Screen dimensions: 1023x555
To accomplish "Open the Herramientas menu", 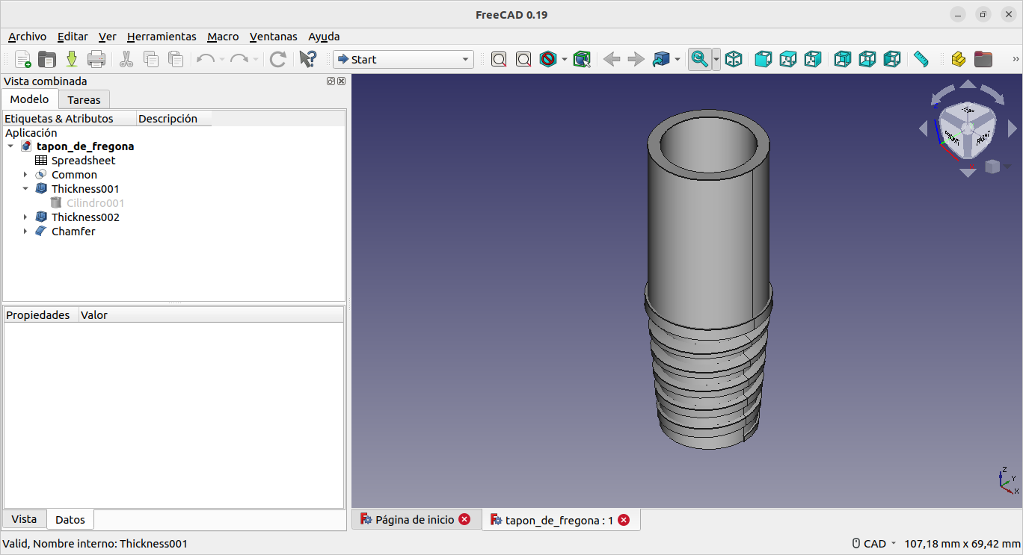I will coord(162,37).
